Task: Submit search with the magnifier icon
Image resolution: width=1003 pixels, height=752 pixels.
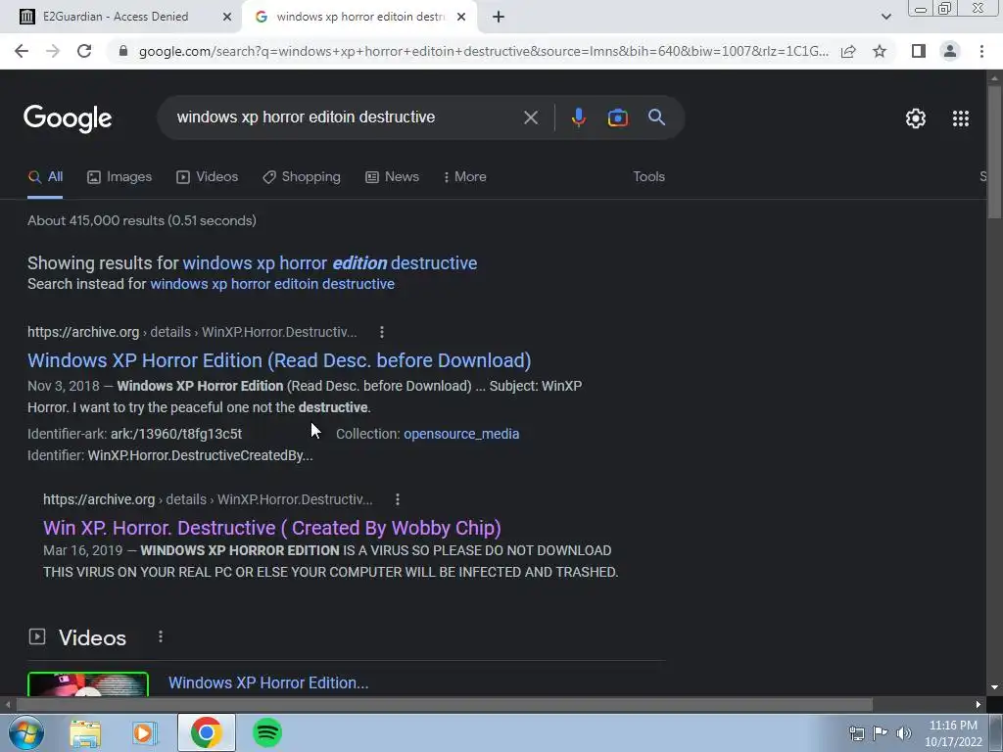Action: tap(656, 117)
